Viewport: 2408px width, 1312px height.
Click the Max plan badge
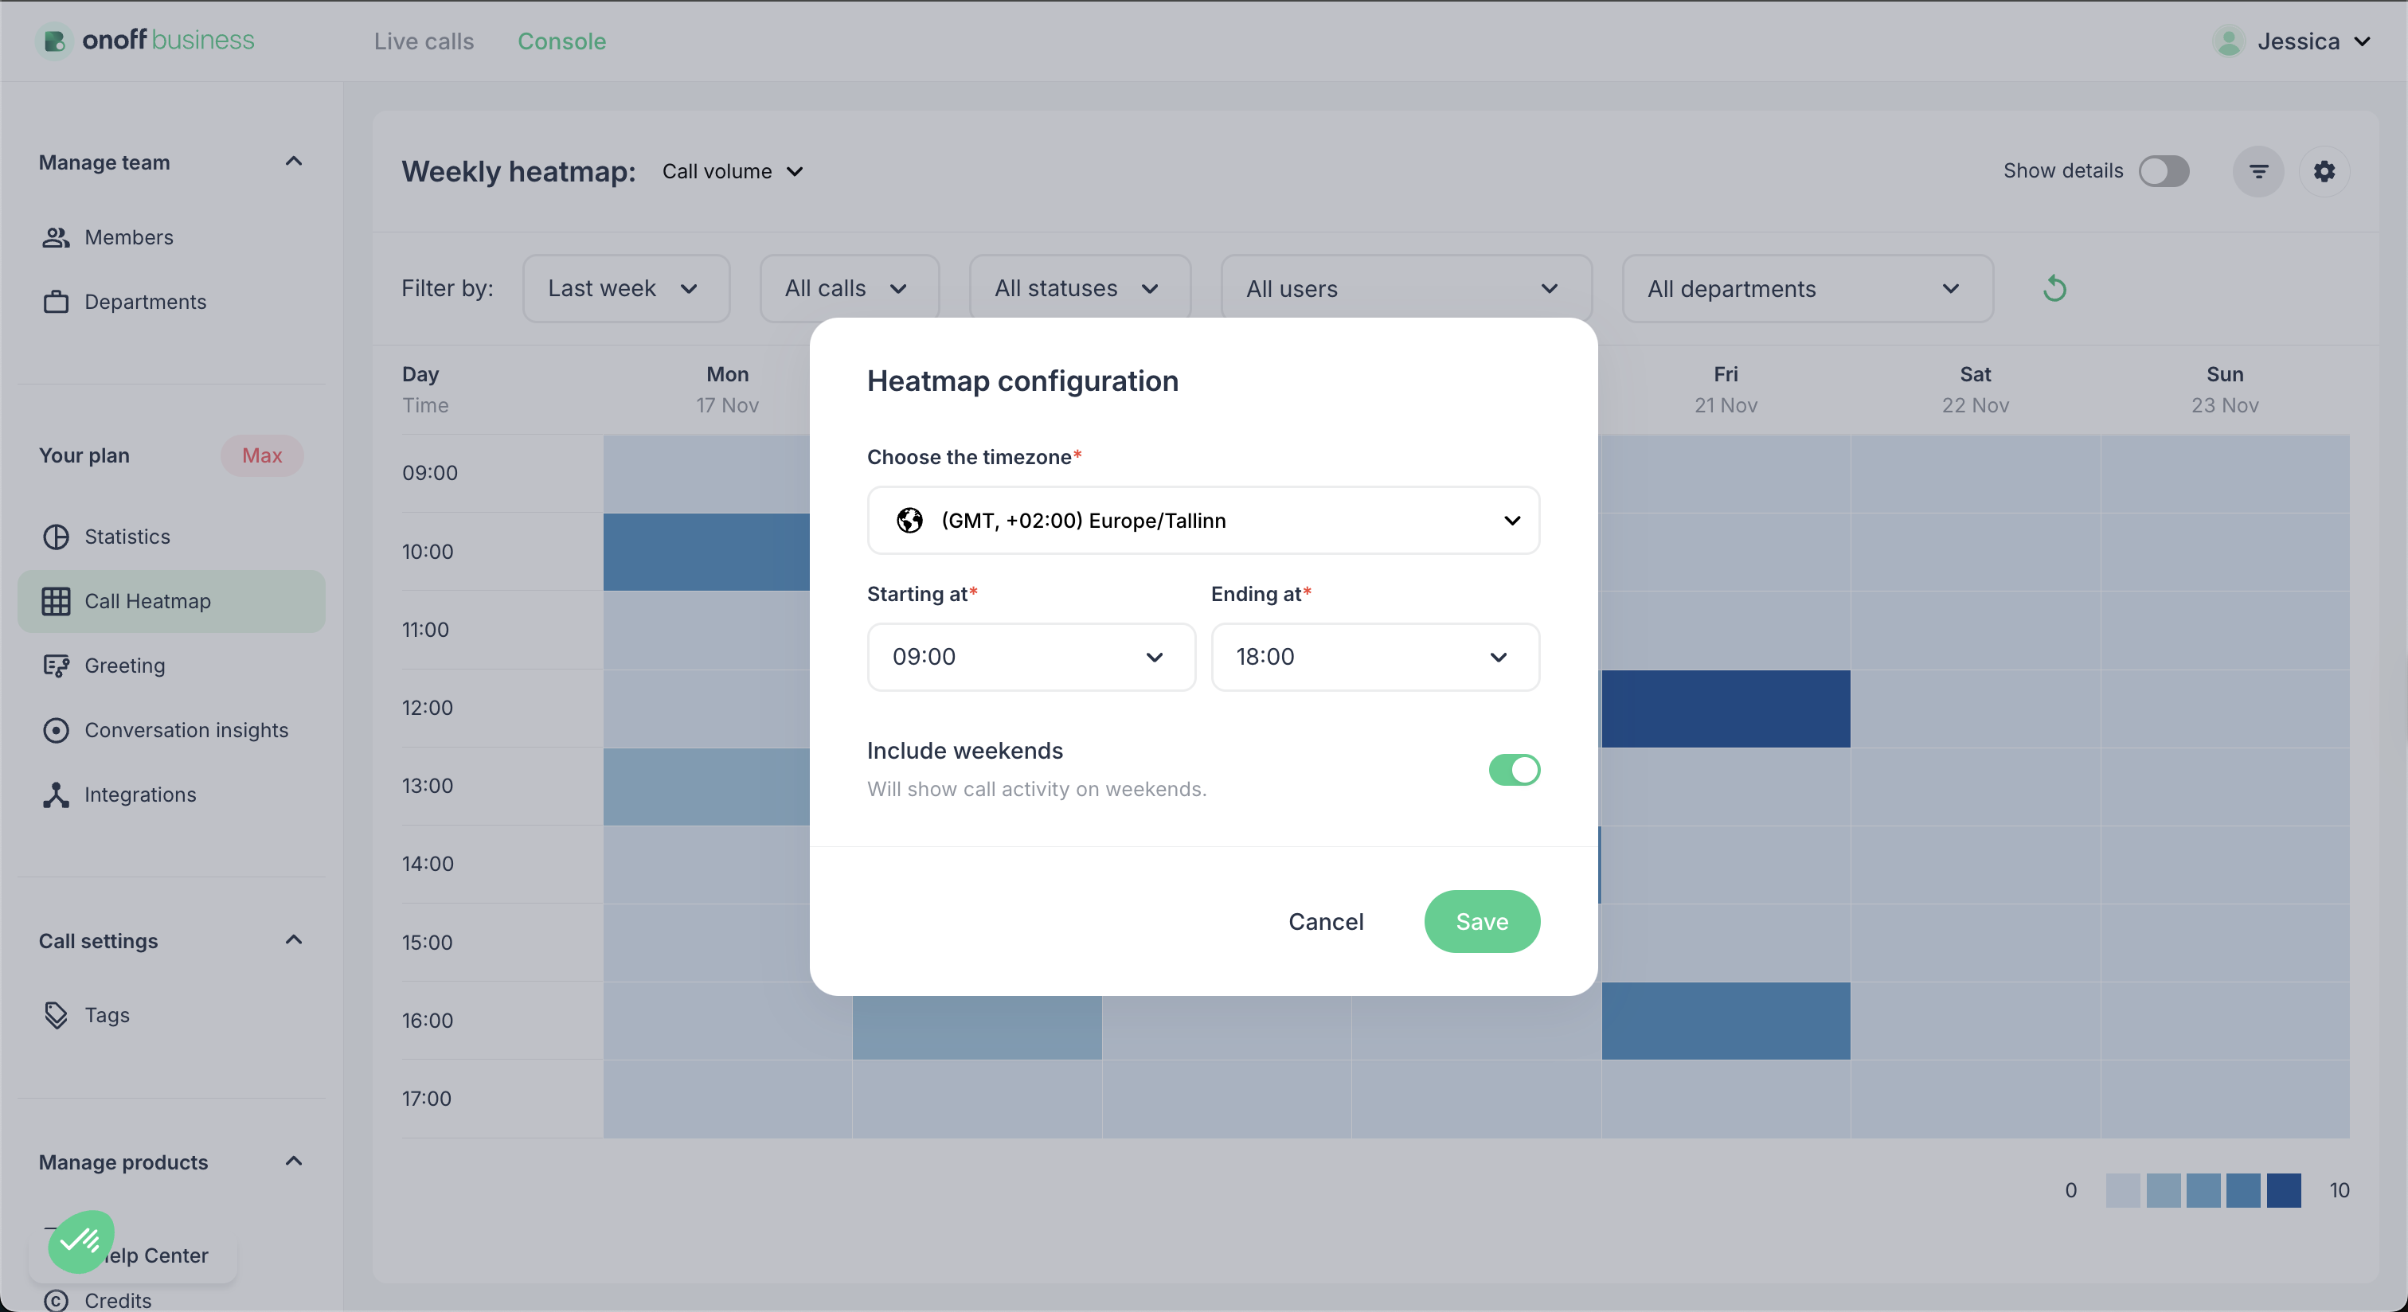coord(262,455)
